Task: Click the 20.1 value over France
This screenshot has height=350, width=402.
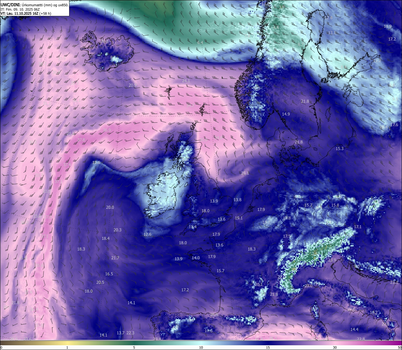Action: click(258, 284)
